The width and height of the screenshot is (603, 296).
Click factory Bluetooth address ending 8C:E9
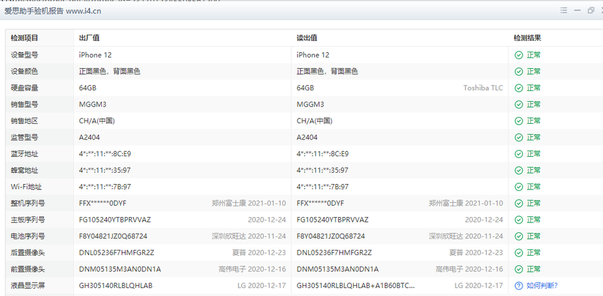click(105, 154)
